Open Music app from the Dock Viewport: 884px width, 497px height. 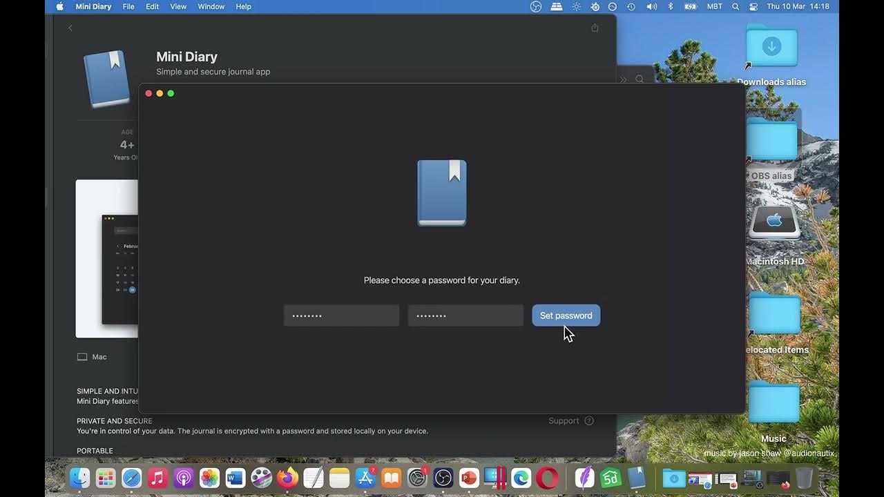tap(158, 478)
